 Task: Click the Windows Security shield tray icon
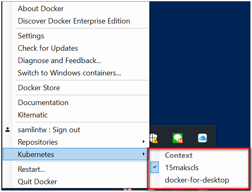pos(153,138)
